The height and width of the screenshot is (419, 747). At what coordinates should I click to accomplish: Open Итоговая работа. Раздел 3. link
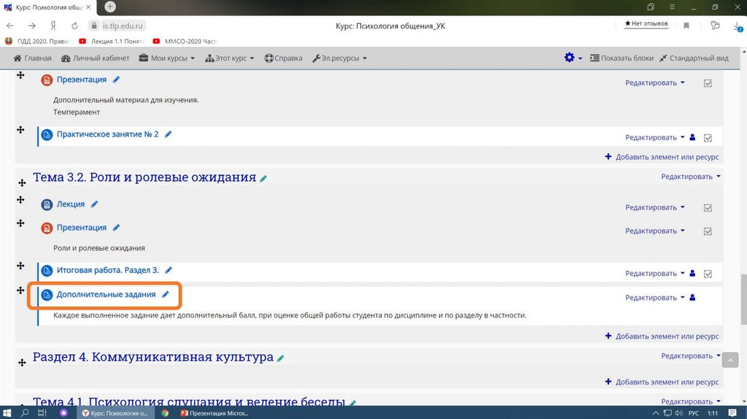tap(108, 270)
